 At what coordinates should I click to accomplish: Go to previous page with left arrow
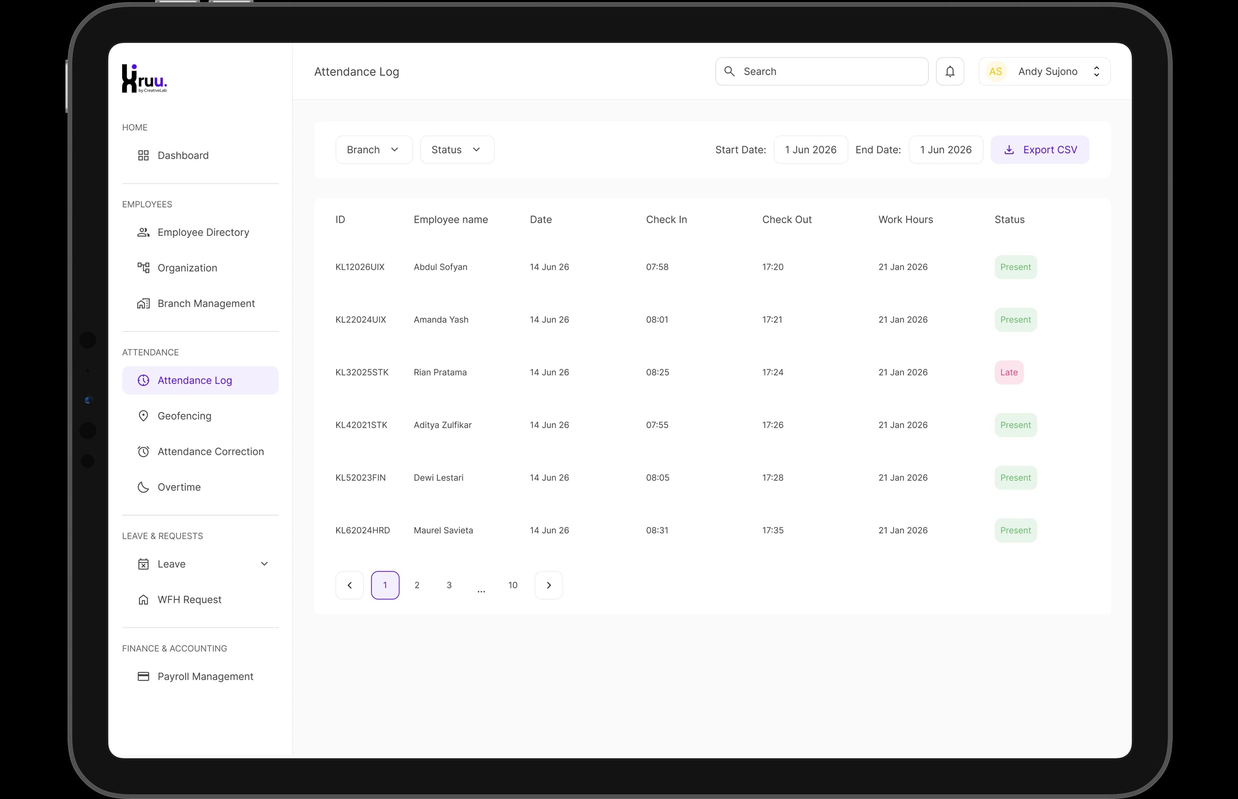pyautogui.click(x=350, y=585)
